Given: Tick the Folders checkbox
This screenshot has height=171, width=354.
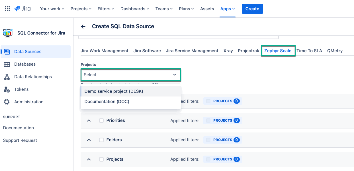Looking at the screenshot, I should pos(101,140).
